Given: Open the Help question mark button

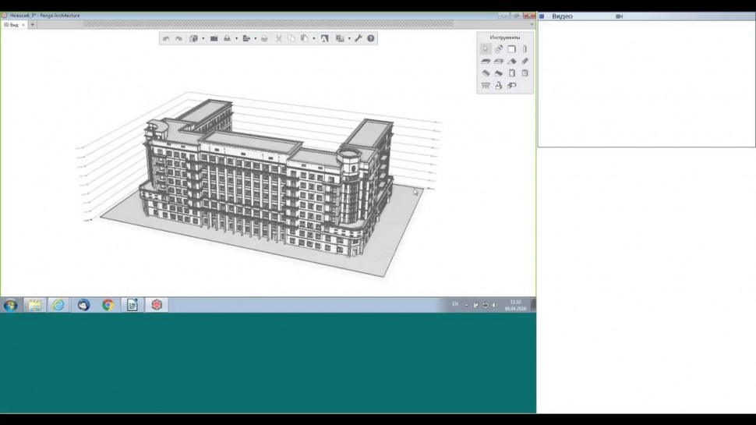Looking at the screenshot, I should tap(370, 38).
